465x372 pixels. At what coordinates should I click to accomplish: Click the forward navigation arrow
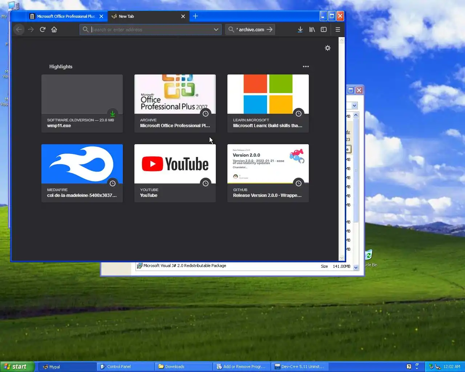pos(31,29)
